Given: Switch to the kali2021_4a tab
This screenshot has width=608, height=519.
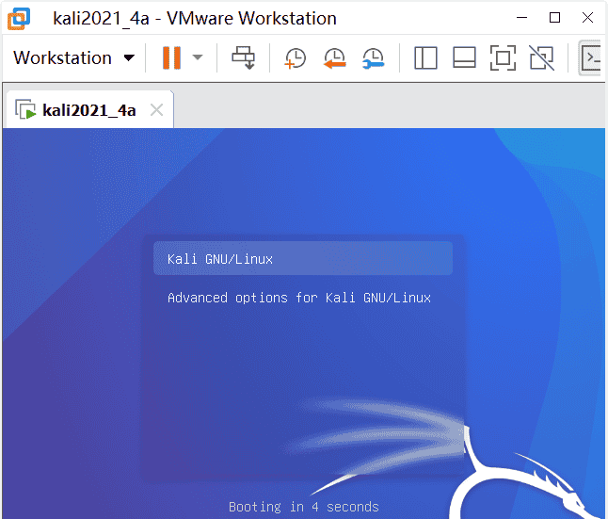Looking at the screenshot, I should point(88,110).
